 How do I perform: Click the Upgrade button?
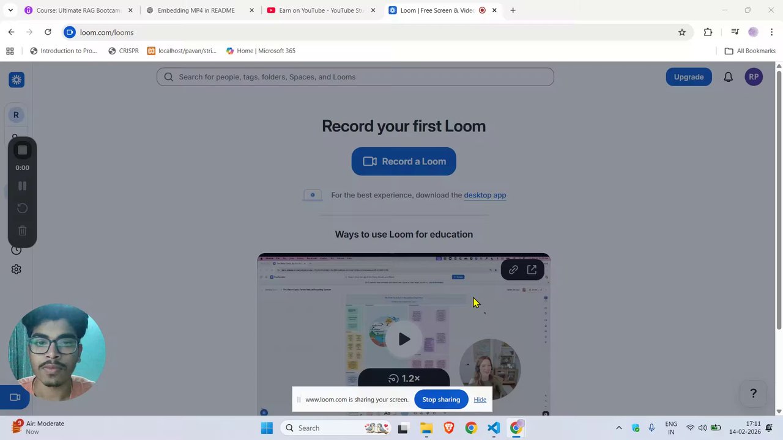point(689,77)
